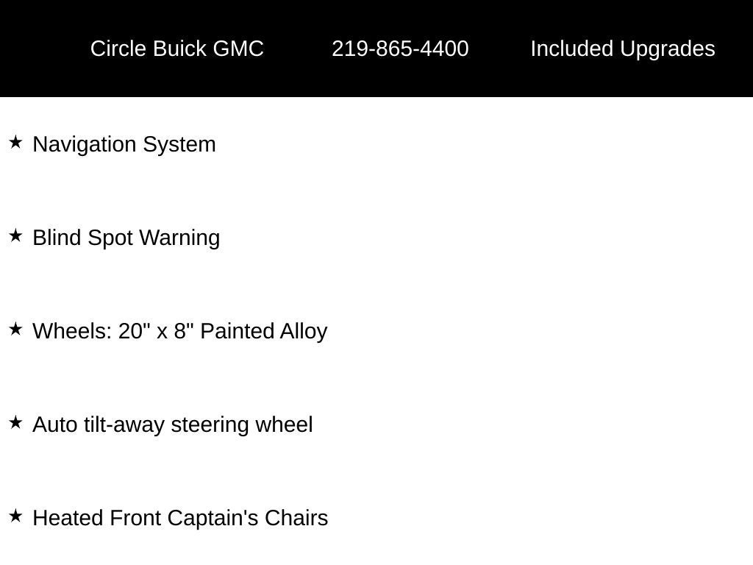Click the star next to Blind Spot Warning
Viewport: 753px width, 565px height.
coord(15,235)
